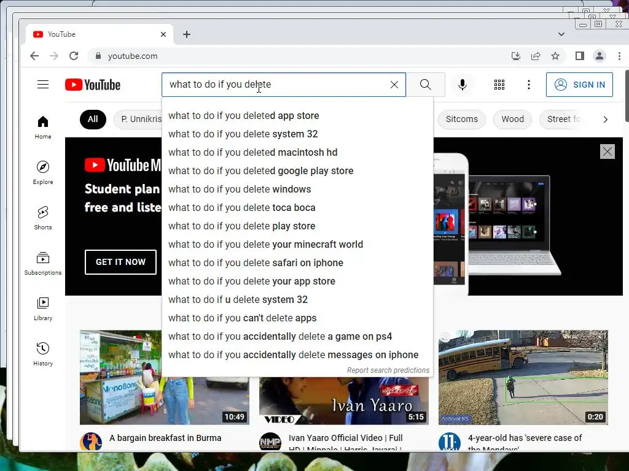The image size is (629, 471).
Task: Click the browser forward arrow
Action: click(54, 56)
